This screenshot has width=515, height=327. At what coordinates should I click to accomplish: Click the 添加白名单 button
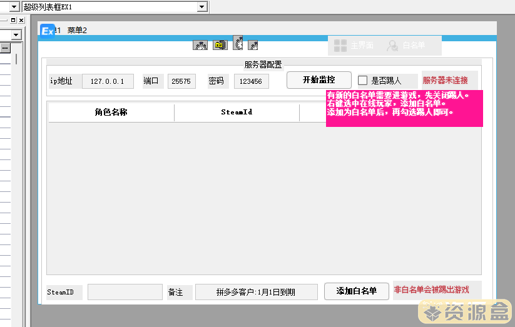click(x=356, y=291)
